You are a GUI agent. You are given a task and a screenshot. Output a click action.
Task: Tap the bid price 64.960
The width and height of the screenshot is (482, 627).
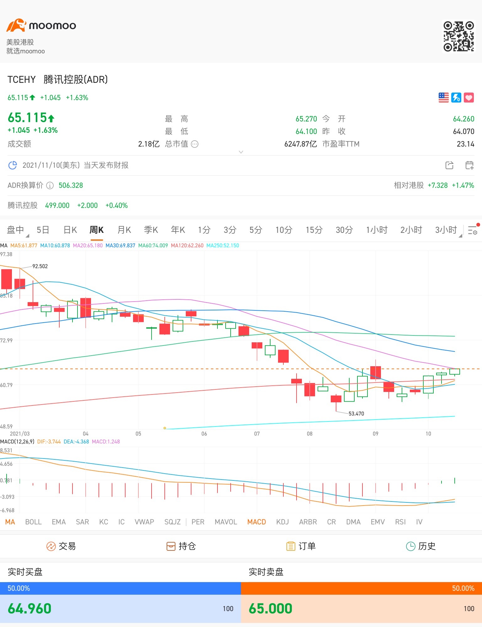[29, 608]
